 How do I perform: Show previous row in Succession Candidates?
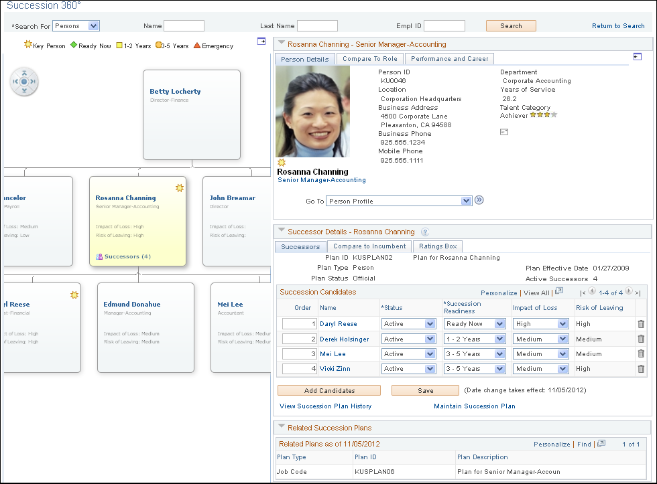[591, 291]
